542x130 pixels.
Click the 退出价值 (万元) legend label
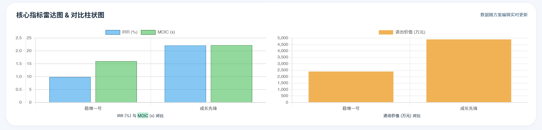coord(410,32)
